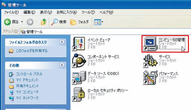The height and width of the screenshot is (110, 191).
Task: Open the forward history dropdown arrow
Action: point(37,22)
